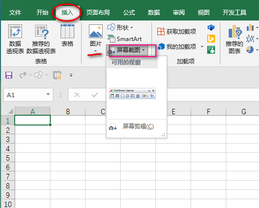Viewport: 259px width, 208px height.
Task: Select column F header
Action: 209,111
